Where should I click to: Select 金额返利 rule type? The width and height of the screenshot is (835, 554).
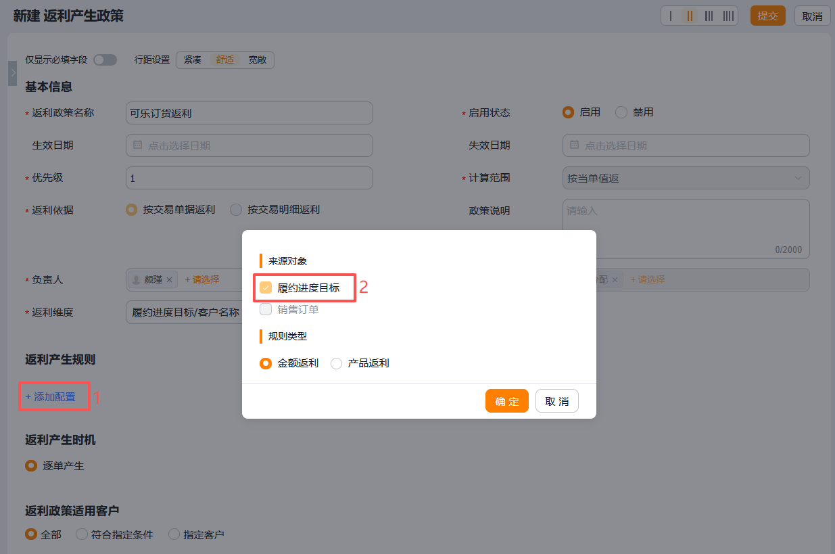266,363
